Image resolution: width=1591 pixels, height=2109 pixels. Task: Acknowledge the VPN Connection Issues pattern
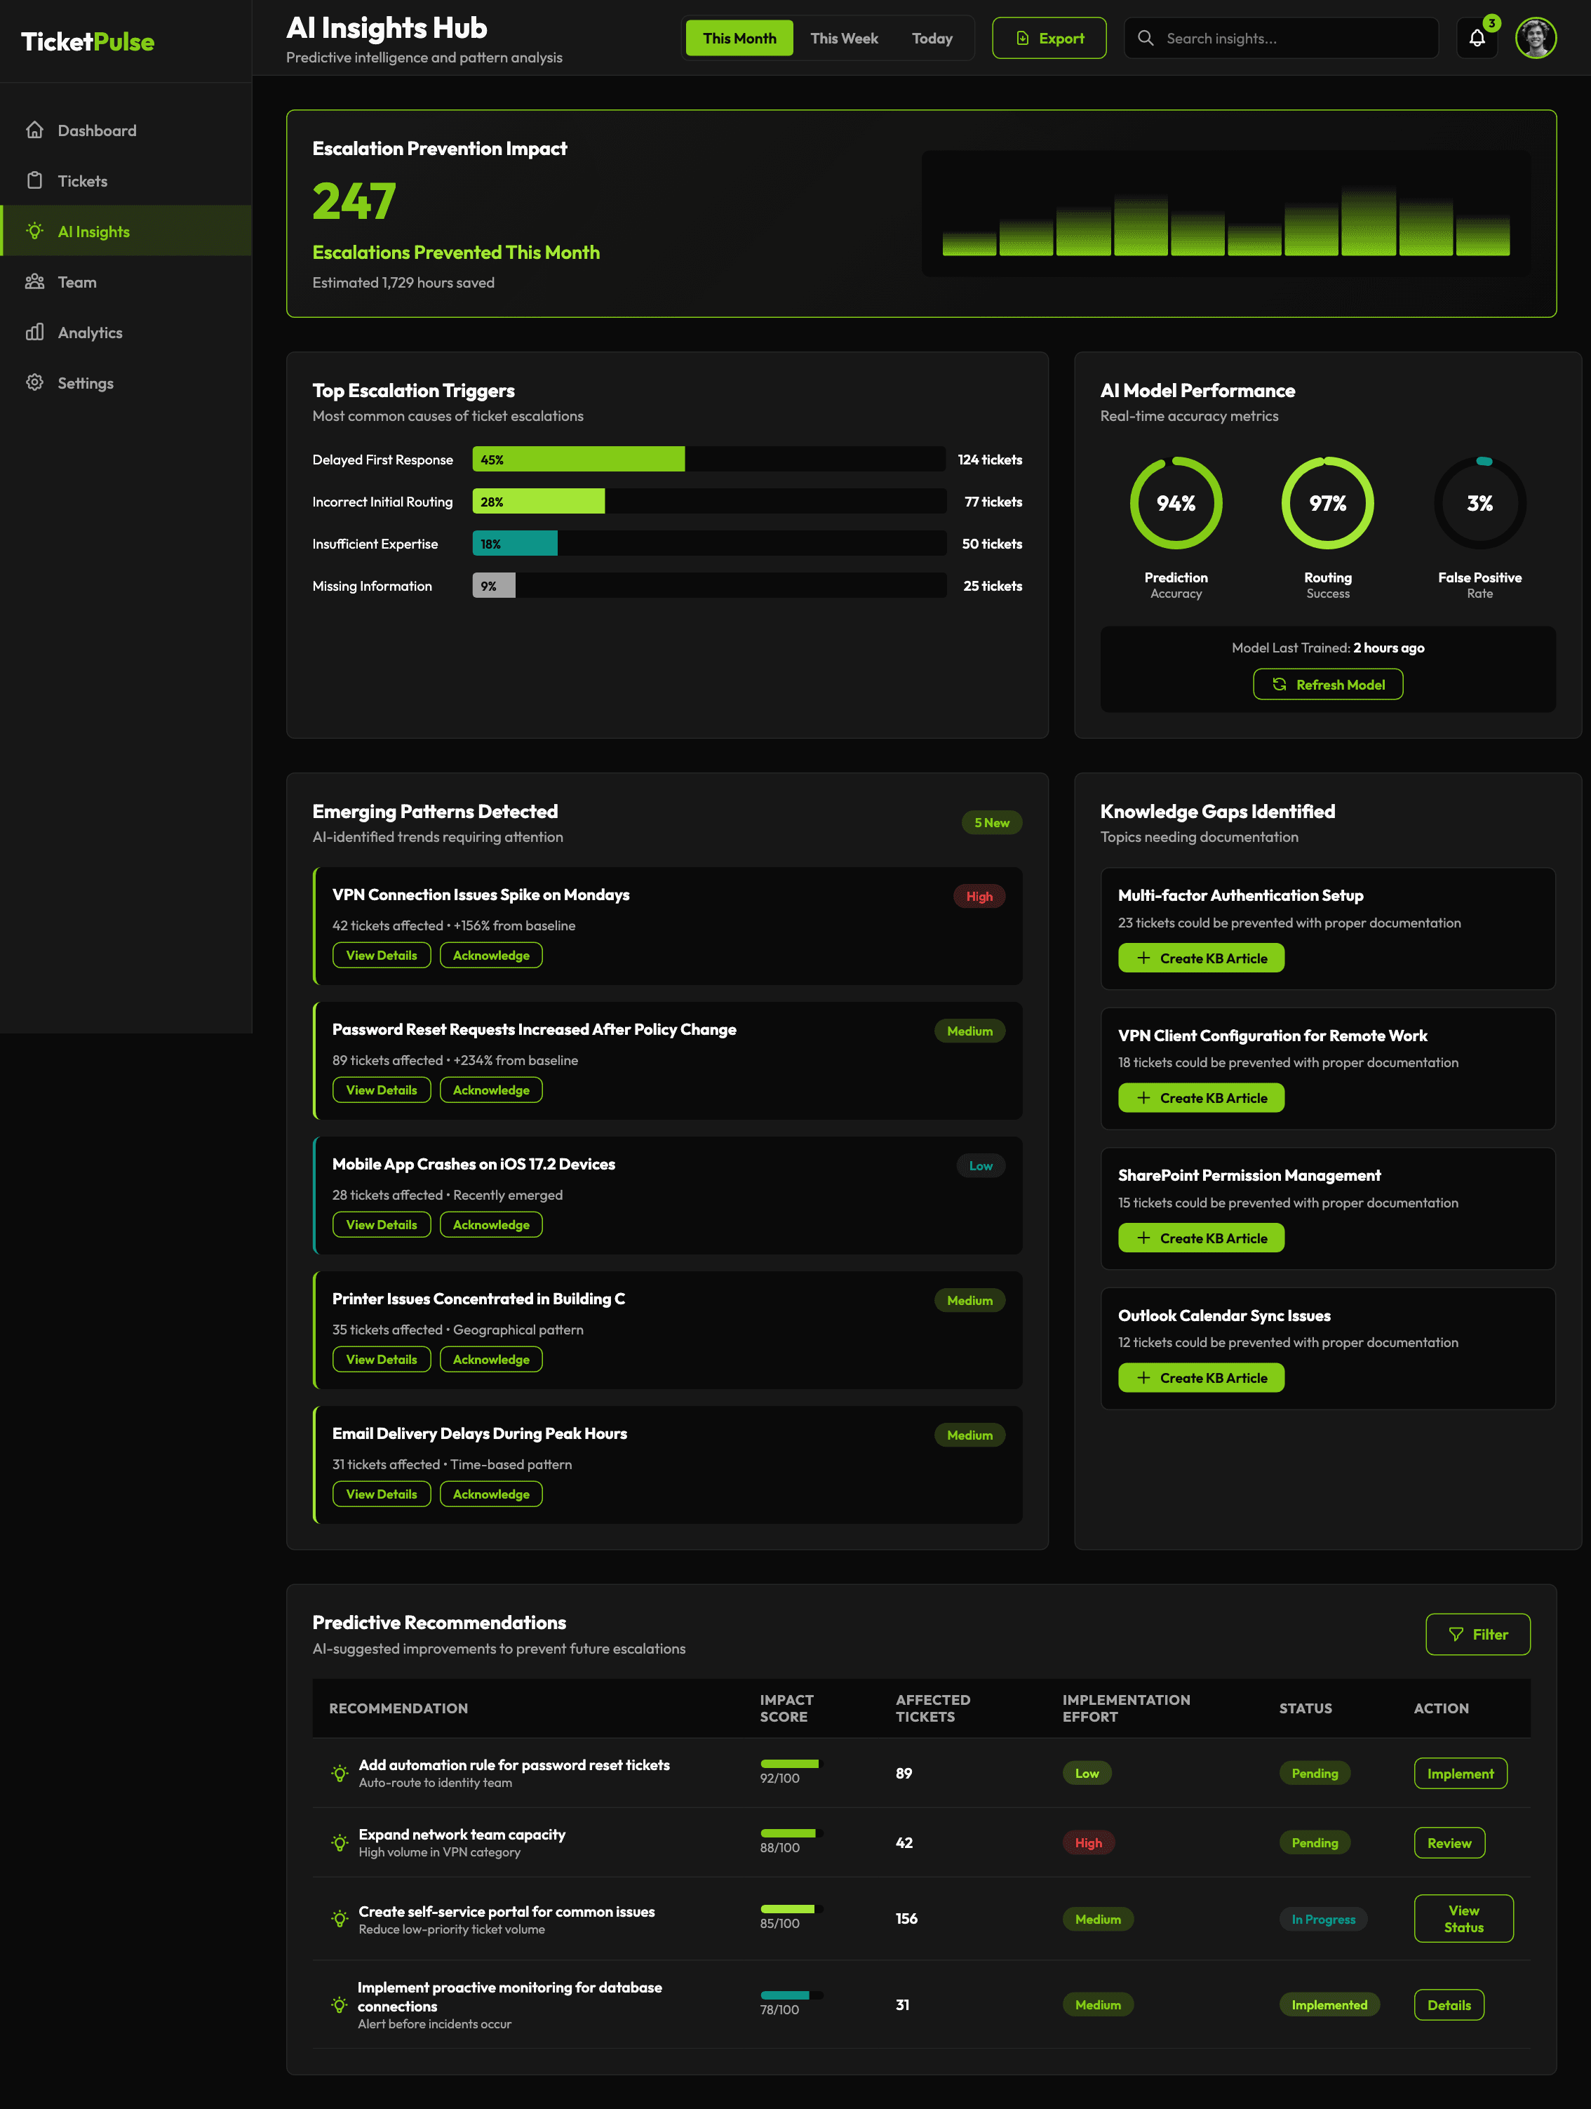pyautogui.click(x=491, y=954)
